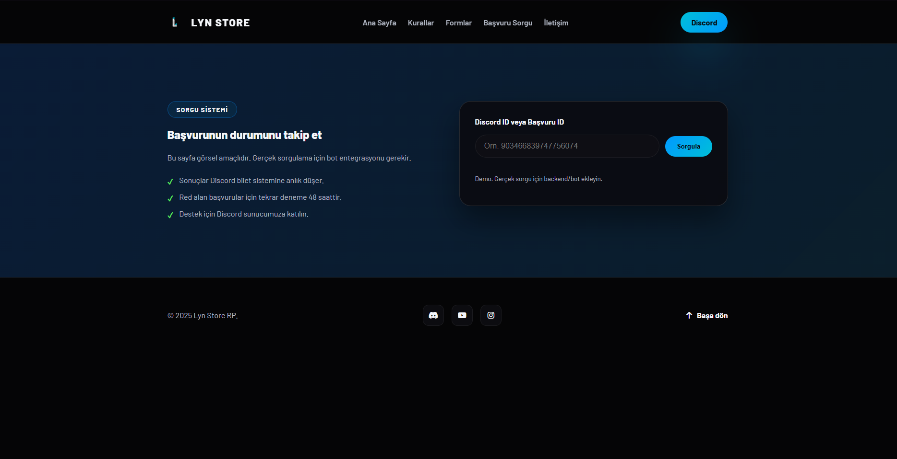The image size is (897, 459).
Task: Select Formlar from the top menu
Action: (x=458, y=23)
